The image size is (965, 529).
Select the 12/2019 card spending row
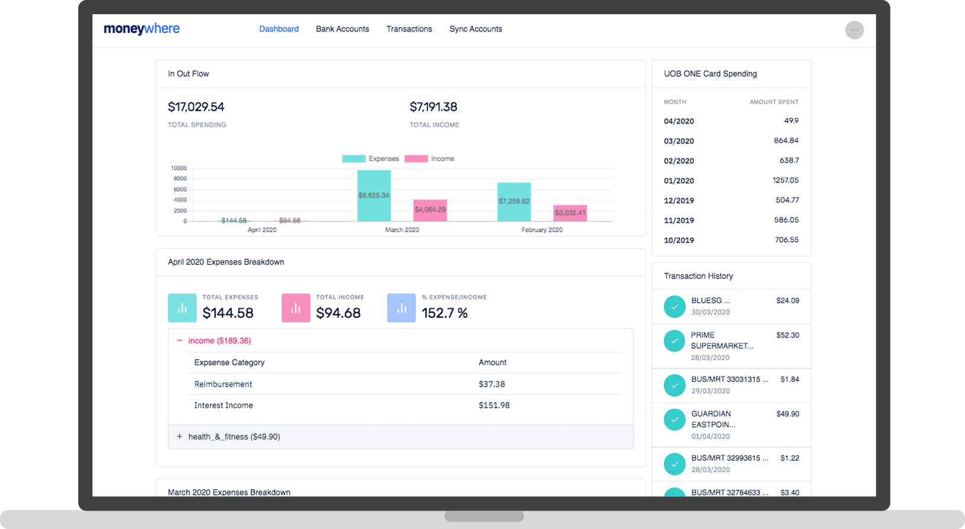tap(731, 200)
